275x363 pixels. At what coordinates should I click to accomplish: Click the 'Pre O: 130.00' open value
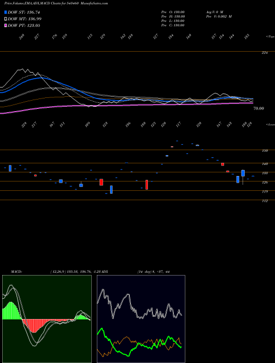(173, 12)
